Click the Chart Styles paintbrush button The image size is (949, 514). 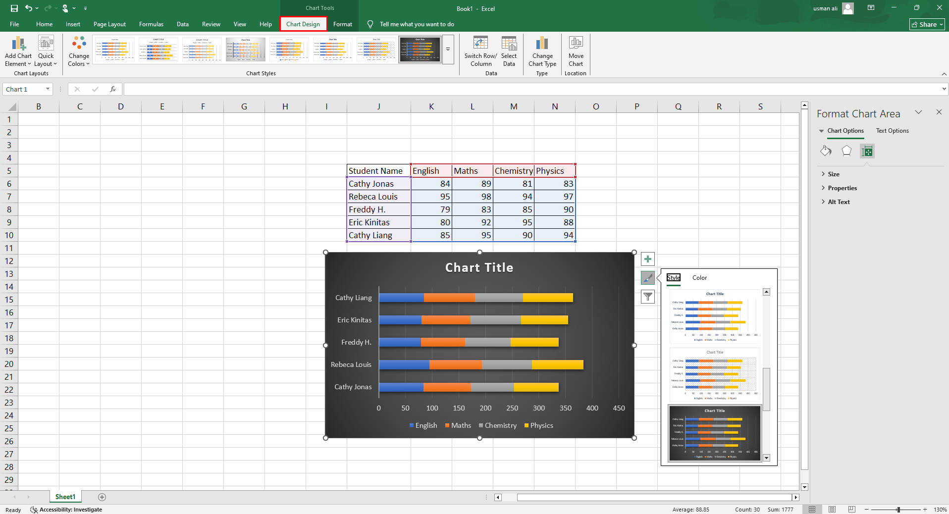648,278
